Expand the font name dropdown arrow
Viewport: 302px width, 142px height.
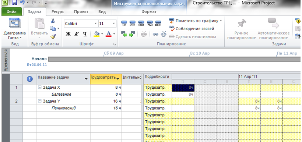[95, 24]
